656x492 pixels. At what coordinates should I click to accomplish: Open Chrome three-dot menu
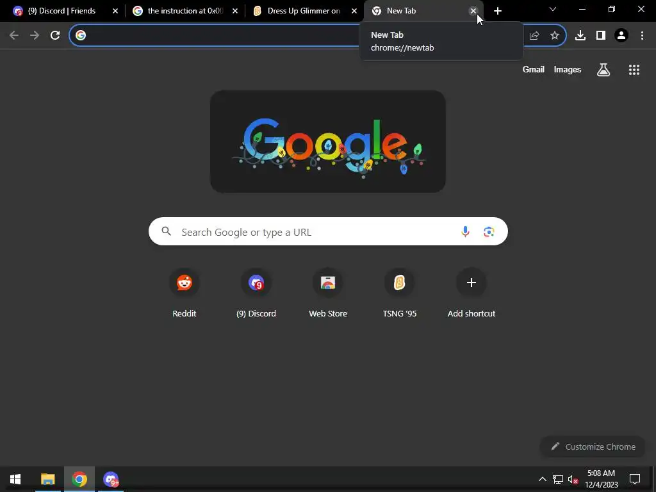tap(642, 35)
